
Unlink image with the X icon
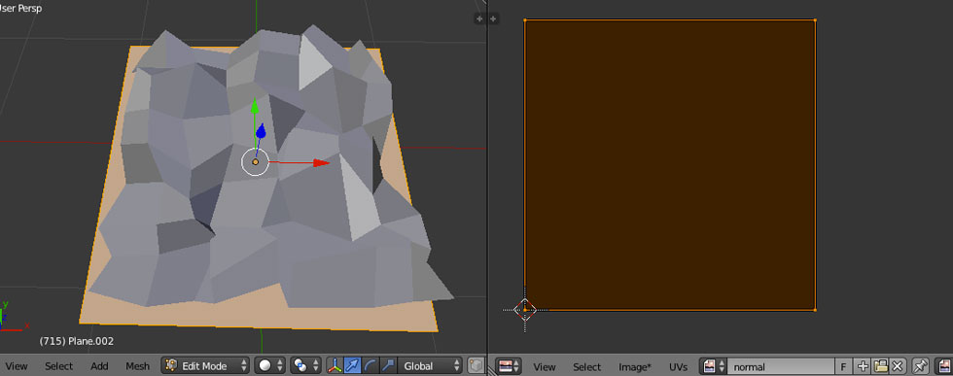pyautogui.click(x=898, y=366)
